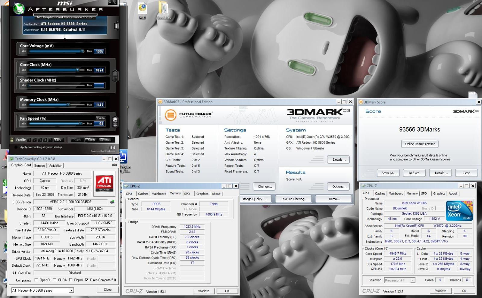Click the Texture Filtering... button in 3DMark03
The height and width of the screenshot is (298, 482).
(x=294, y=199)
